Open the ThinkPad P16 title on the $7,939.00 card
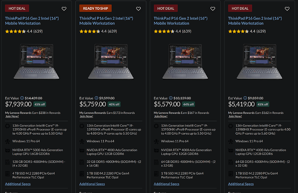The width and height of the screenshot is (298, 193). click(x=32, y=21)
